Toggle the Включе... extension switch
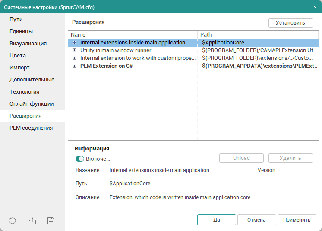322x231 pixels. (79, 159)
